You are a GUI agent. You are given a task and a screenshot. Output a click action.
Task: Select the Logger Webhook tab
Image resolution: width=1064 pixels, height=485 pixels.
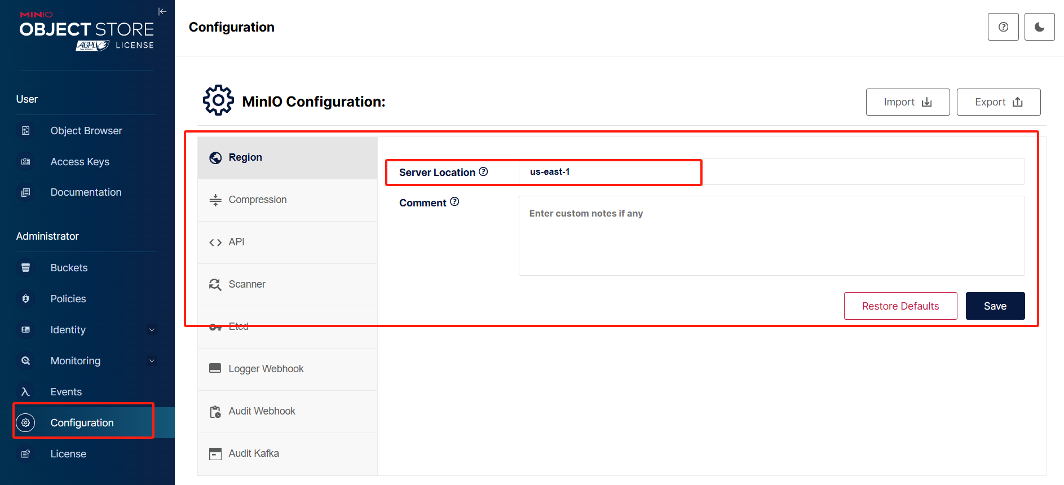click(x=266, y=369)
